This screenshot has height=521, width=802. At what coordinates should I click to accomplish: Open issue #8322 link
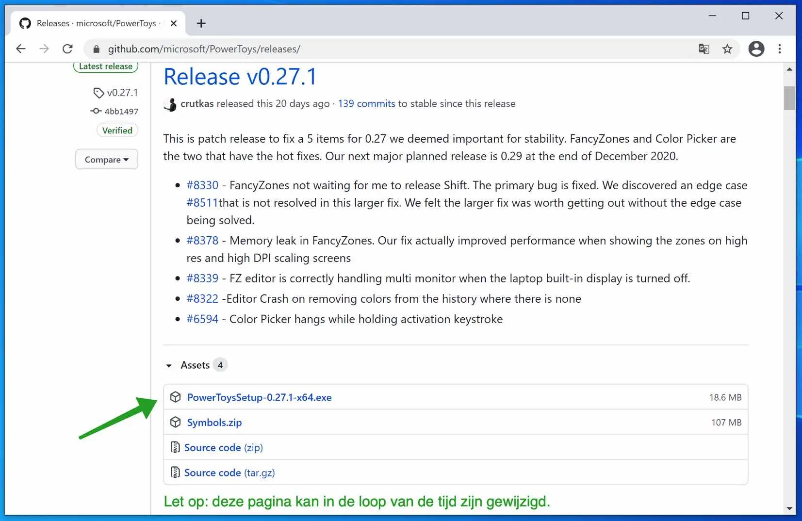[x=202, y=299]
